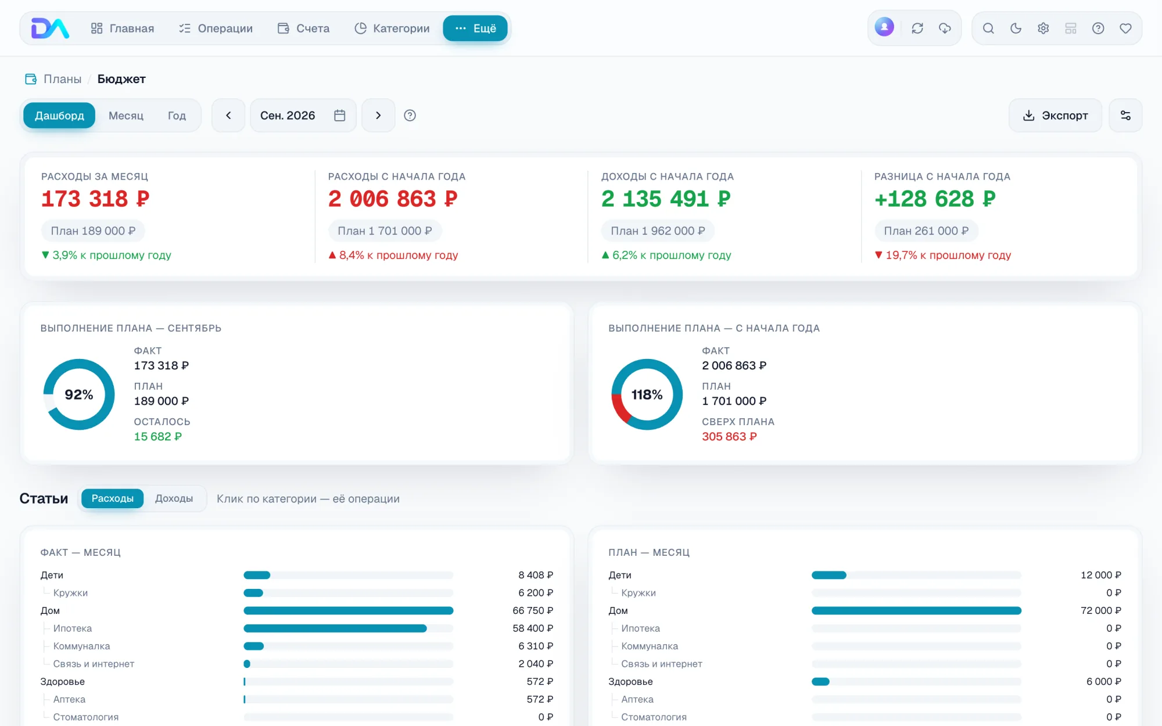Open Операции navigation item

(x=216, y=28)
